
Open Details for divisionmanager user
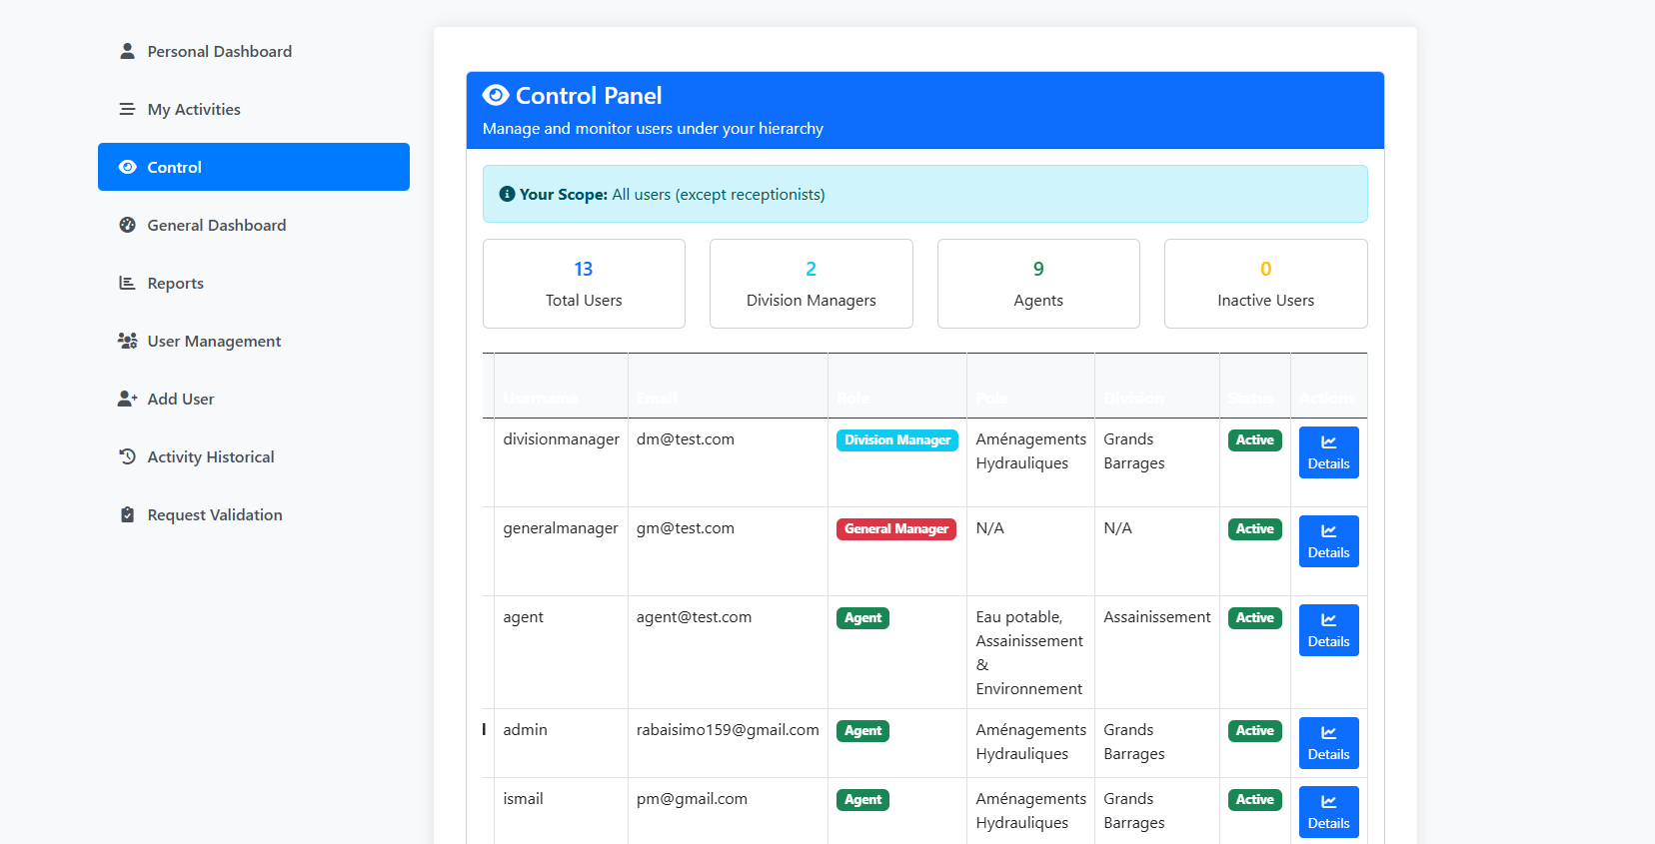point(1328,452)
